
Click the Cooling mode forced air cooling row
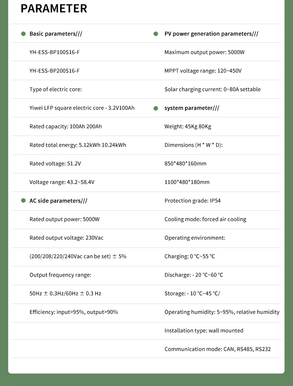[x=205, y=219]
